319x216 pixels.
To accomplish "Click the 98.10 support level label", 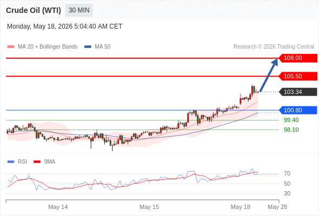I will point(291,130).
